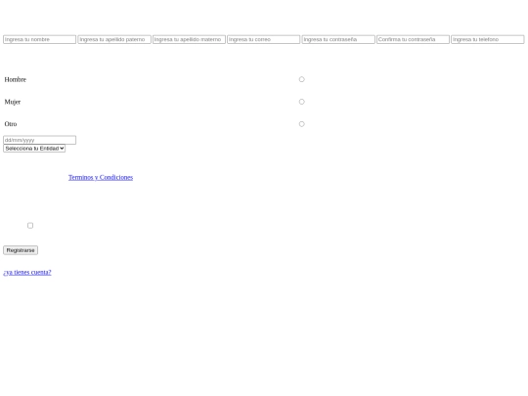The width and height of the screenshot is (528, 396).
Task: Open the 'Selecciona tu Entidad' dropdown
Action: pos(34,149)
